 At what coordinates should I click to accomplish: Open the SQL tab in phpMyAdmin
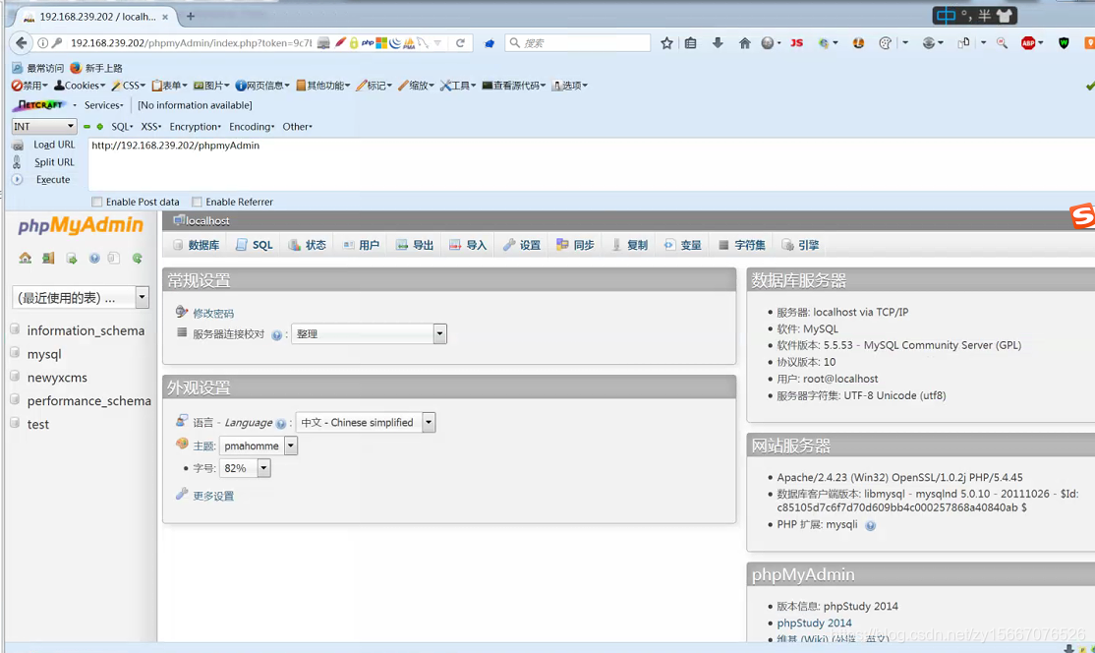click(x=255, y=245)
